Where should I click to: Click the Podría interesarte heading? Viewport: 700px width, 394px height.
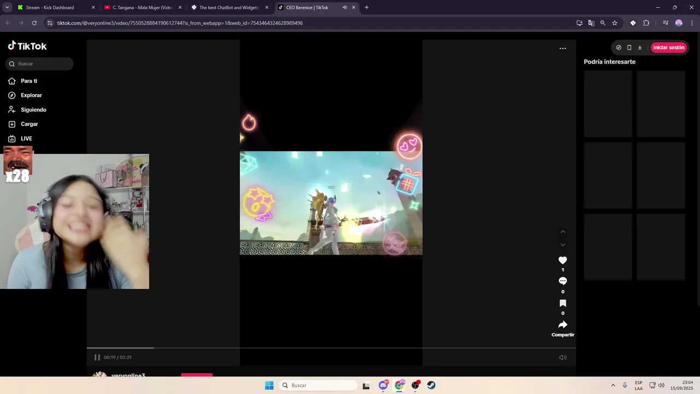click(609, 62)
